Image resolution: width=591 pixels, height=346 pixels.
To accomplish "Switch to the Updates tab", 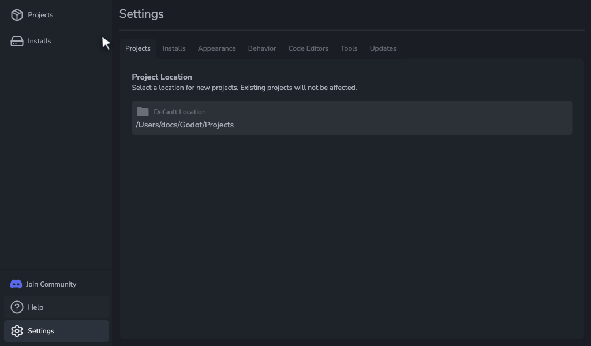I will pos(383,48).
